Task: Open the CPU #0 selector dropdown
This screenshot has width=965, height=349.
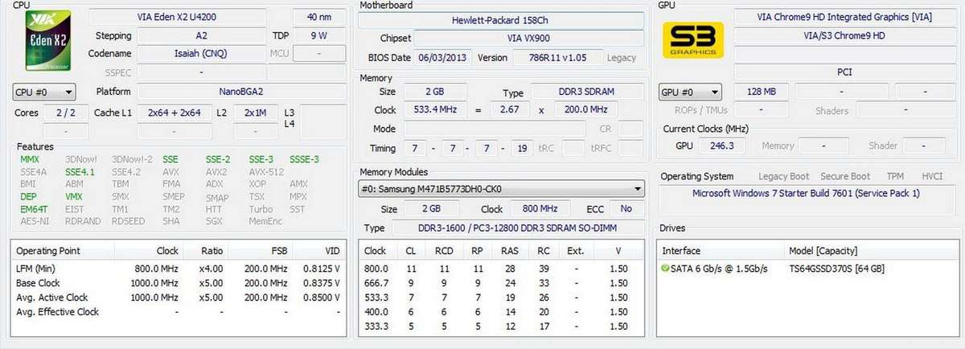Action: coord(44,92)
